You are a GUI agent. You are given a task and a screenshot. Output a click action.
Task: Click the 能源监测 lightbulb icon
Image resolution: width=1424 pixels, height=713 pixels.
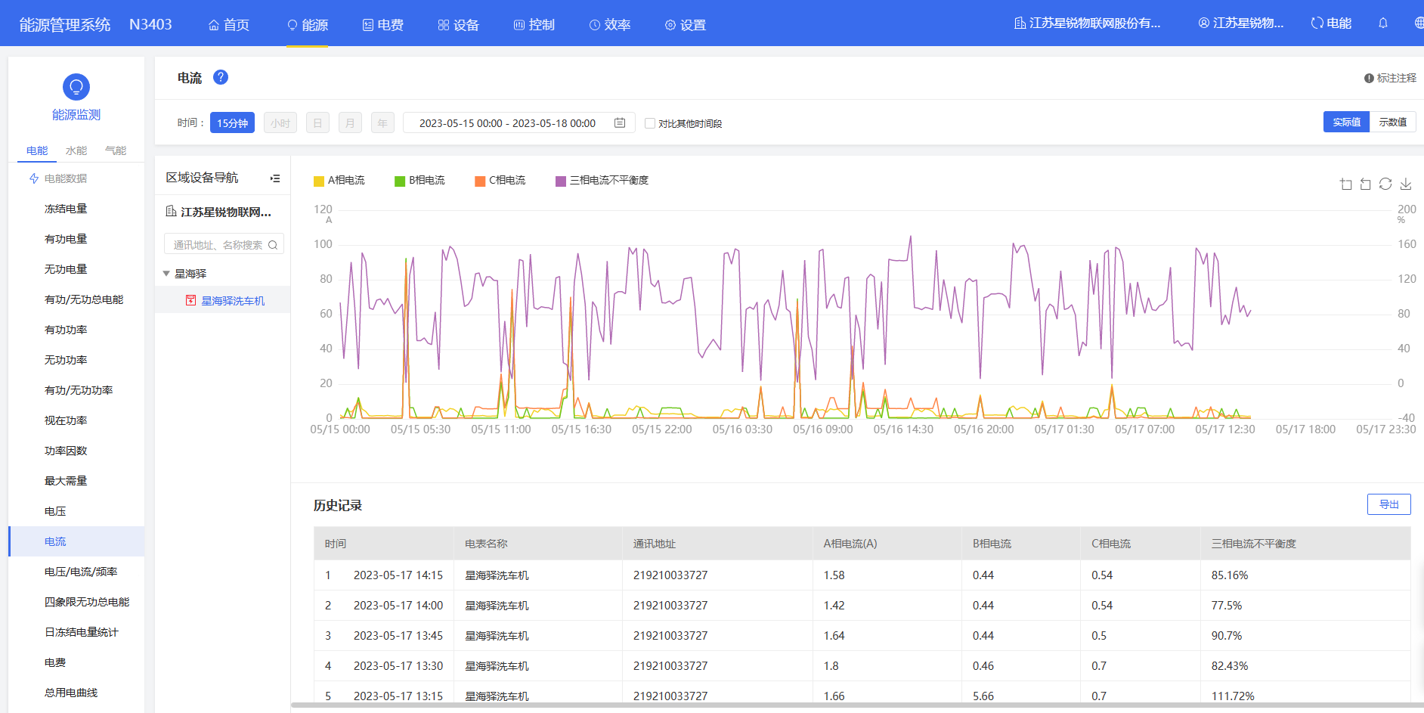pyautogui.click(x=76, y=87)
